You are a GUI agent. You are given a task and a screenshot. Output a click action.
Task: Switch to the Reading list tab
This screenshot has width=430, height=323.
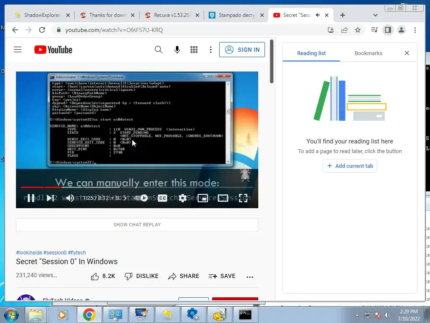pos(311,53)
